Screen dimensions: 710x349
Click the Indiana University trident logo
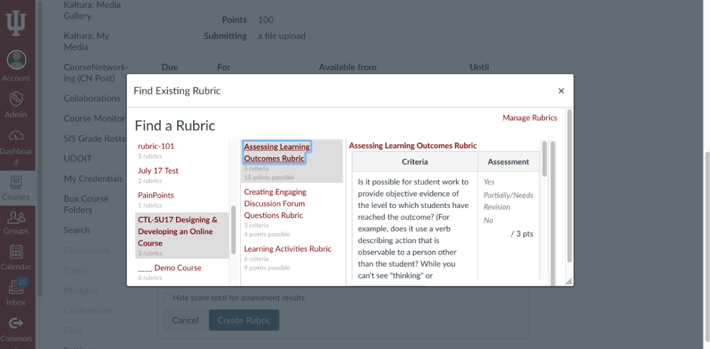[16, 23]
